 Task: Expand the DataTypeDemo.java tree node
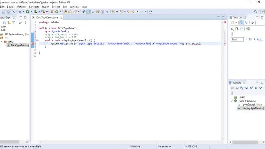pyautogui.click(x=5, y=45)
